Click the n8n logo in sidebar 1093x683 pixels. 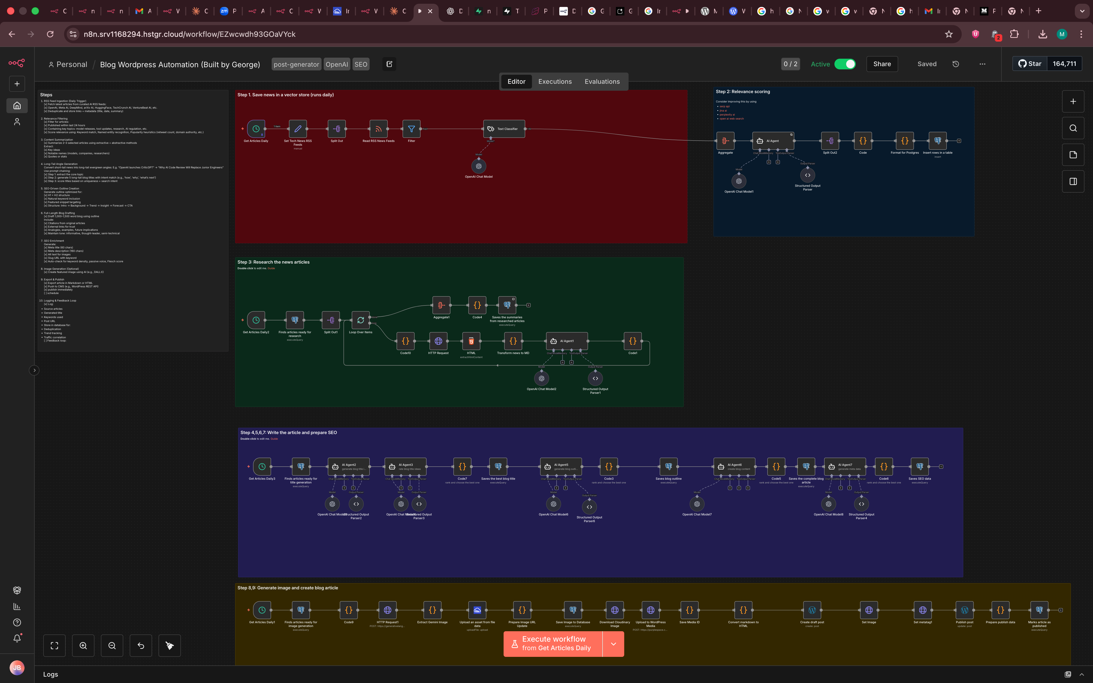pyautogui.click(x=17, y=63)
